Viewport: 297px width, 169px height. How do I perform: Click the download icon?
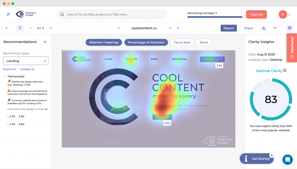tap(264, 28)
